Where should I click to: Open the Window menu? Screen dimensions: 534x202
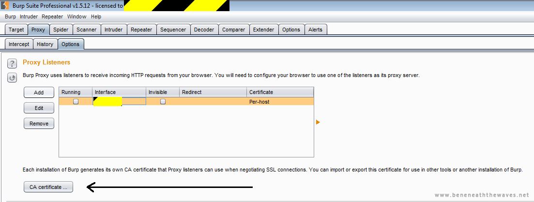pyautogui.click(x=76, y=16)
